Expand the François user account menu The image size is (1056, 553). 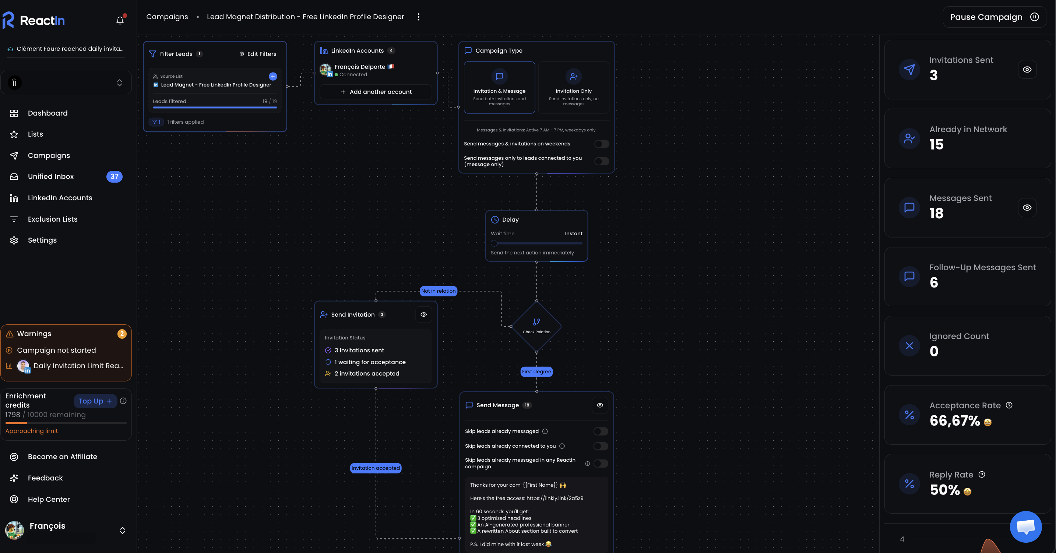coord(122,530)
